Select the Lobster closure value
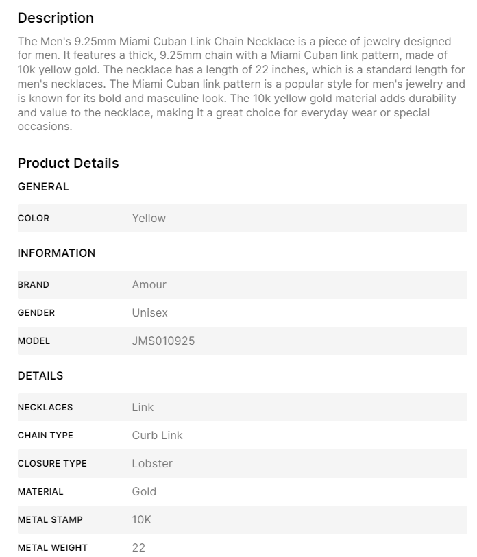The height and width of the screenshot is (557, 477). tap(152, 463)
